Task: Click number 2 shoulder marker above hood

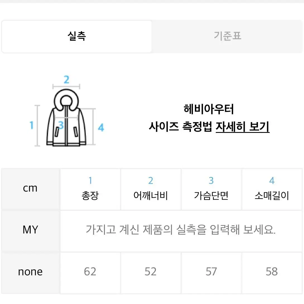Action: pyautogui.click(x=66, y=80)
